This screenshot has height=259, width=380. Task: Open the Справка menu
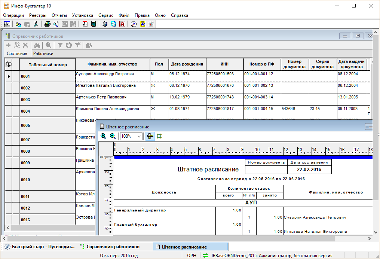tap(179, 15)
